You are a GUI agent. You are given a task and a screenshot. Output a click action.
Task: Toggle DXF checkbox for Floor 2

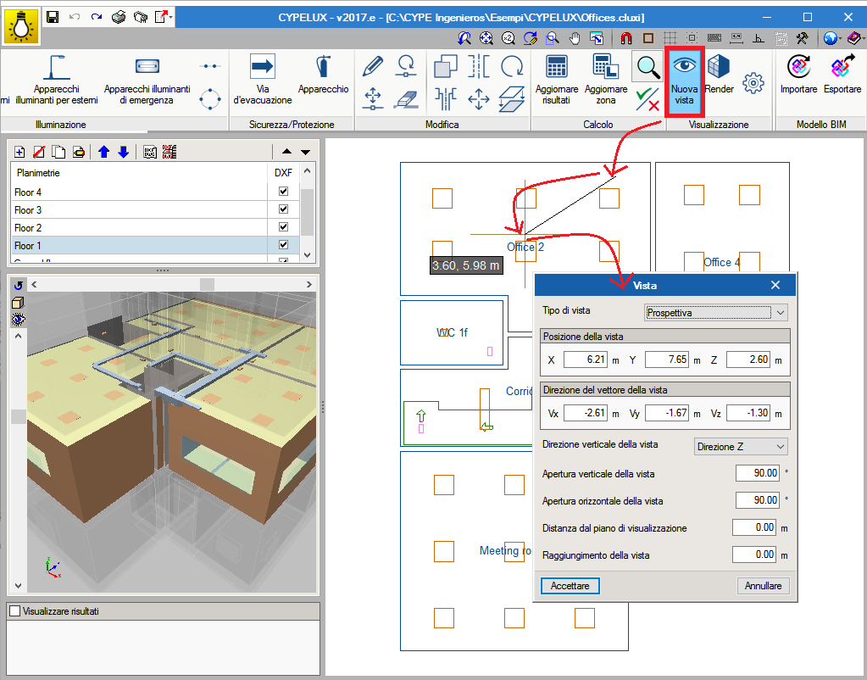(284, 227)
